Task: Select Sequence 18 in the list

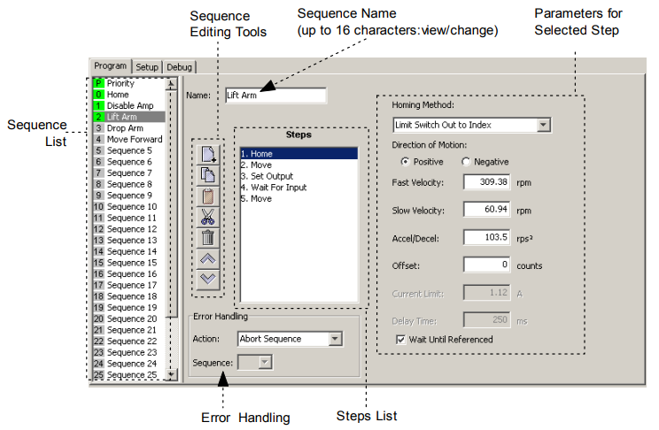Action: tap(129, 296)
